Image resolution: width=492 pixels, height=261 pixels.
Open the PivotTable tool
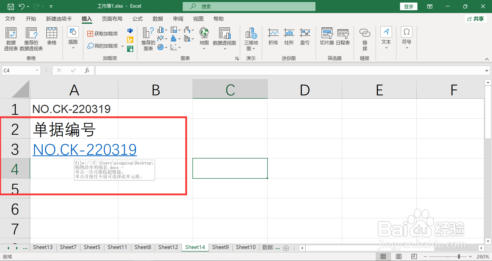click(11, 39)
